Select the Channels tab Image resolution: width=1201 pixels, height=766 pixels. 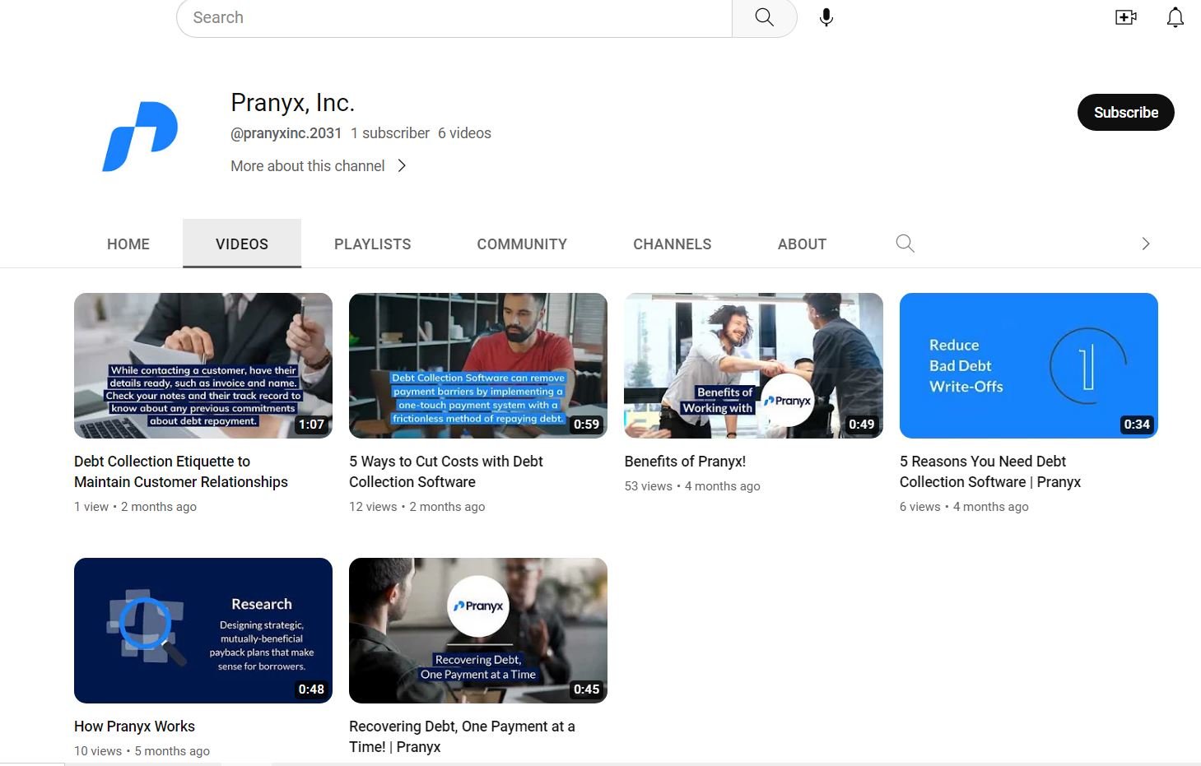point(672,244)
